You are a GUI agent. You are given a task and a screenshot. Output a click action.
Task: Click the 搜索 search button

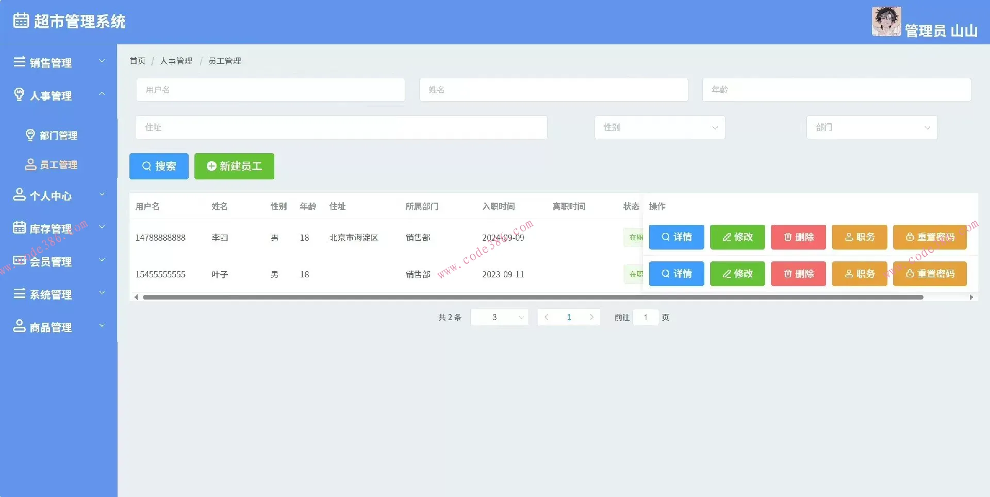tap(158, 166)
